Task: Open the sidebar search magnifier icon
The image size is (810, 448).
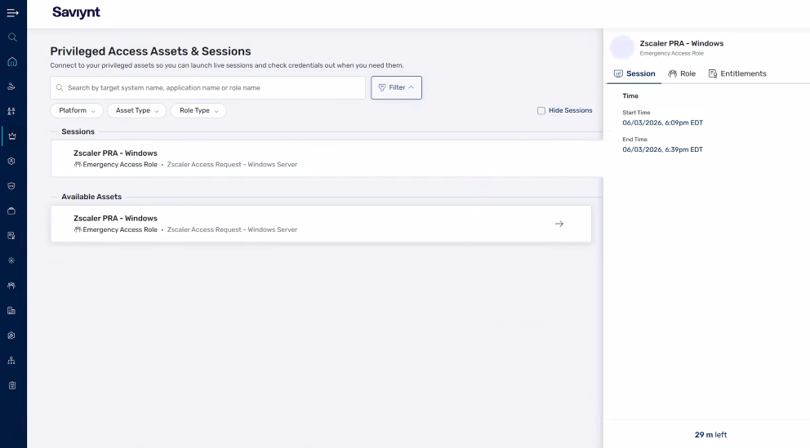Action: tap(12, 38)
